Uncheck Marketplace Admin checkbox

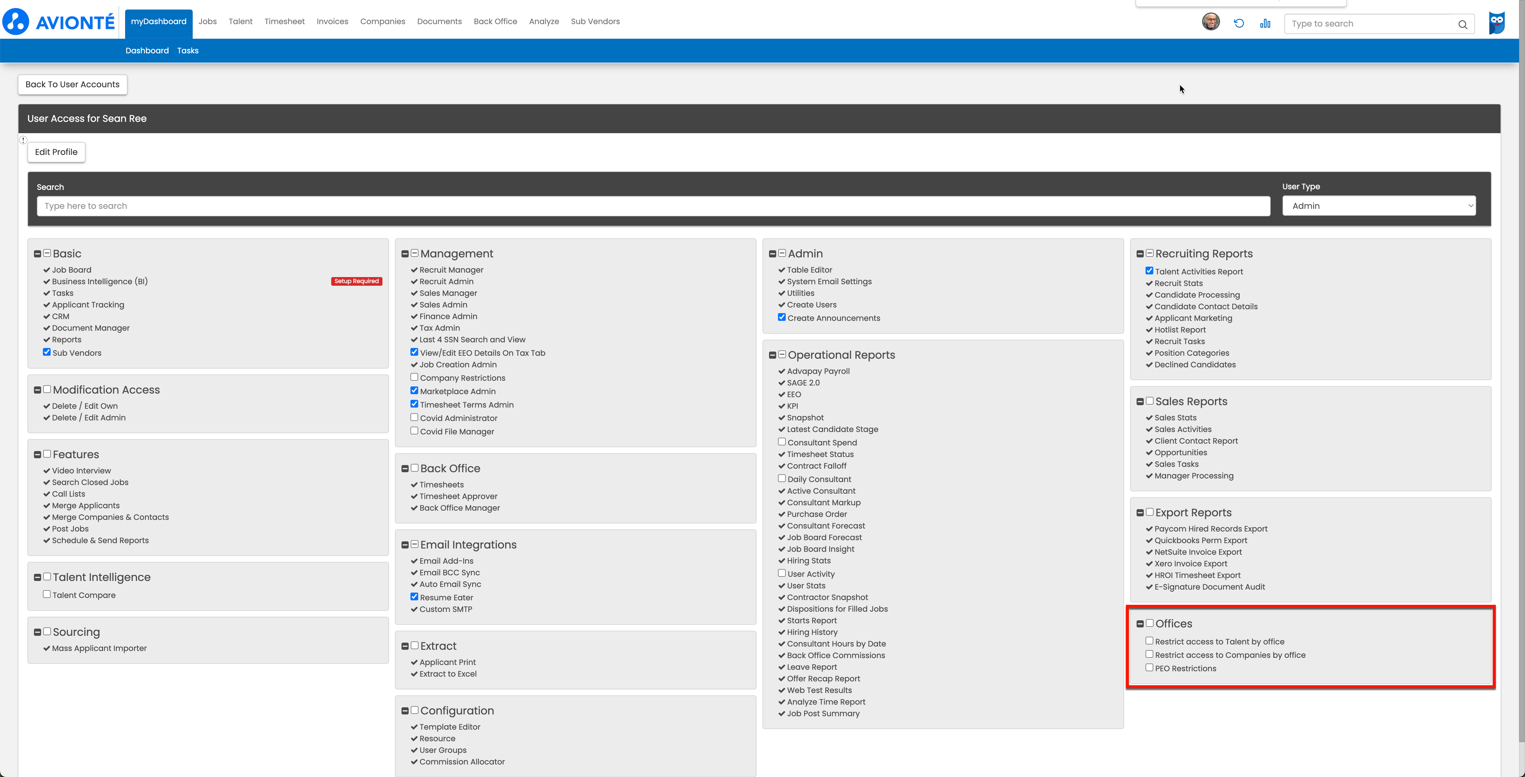point(414,391)
